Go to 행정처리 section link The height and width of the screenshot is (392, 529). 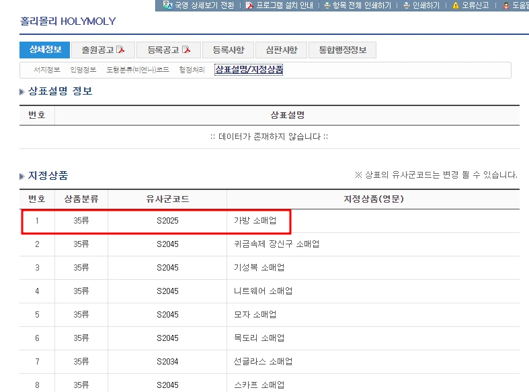click(192, 70)
